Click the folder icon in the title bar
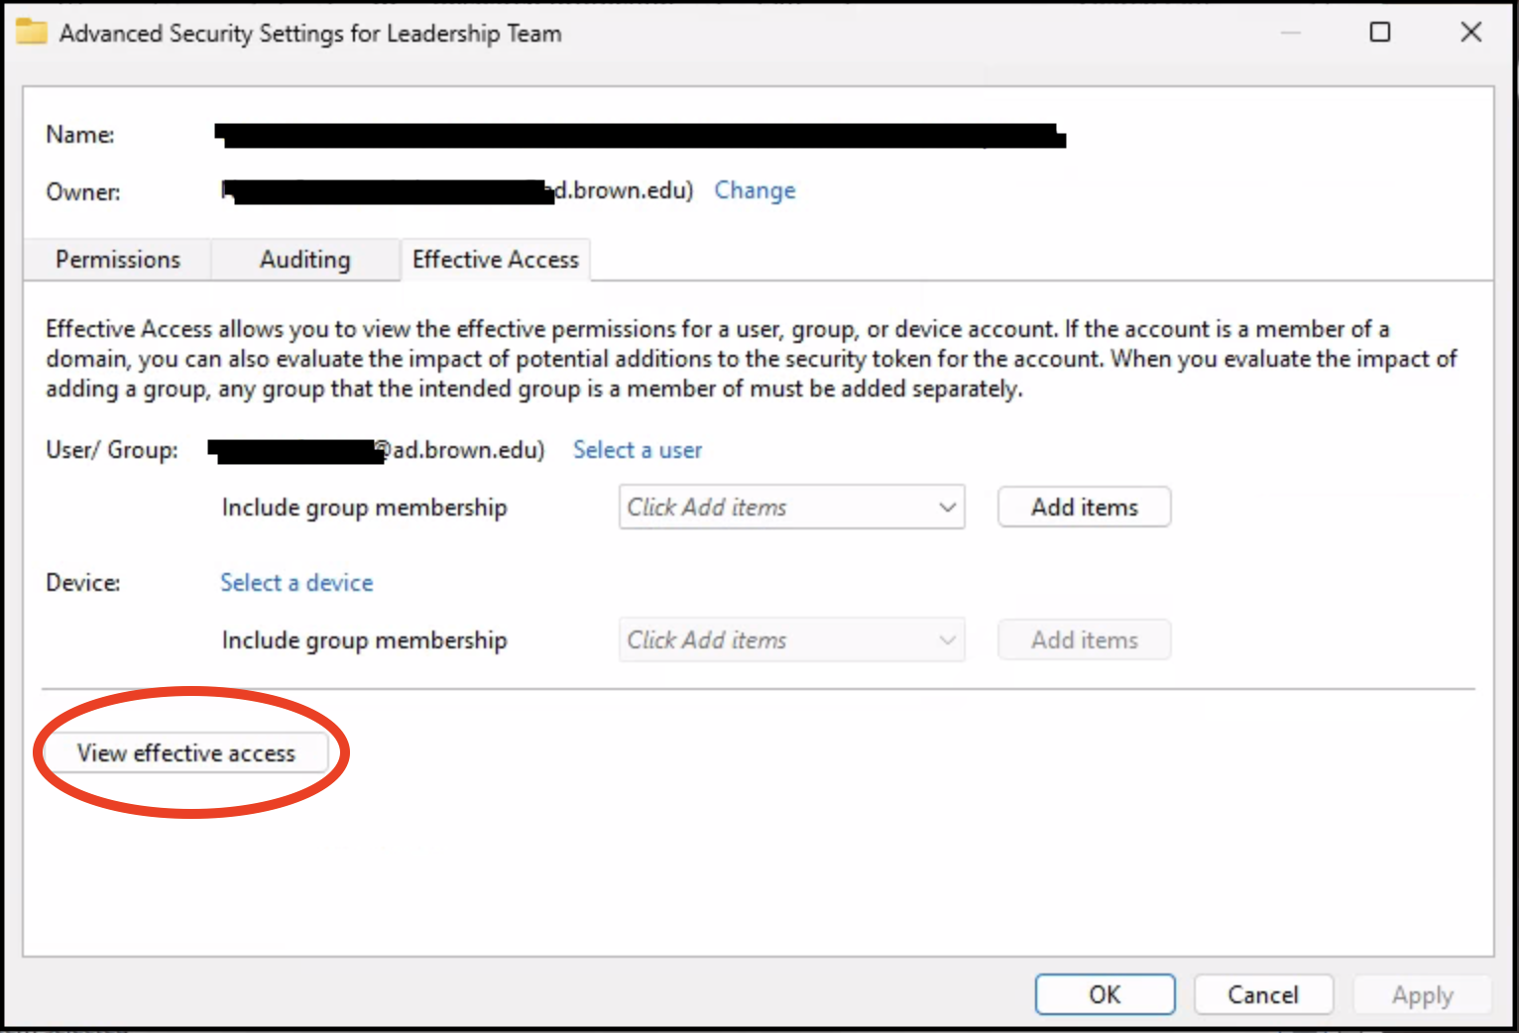 tap(31, 33)
